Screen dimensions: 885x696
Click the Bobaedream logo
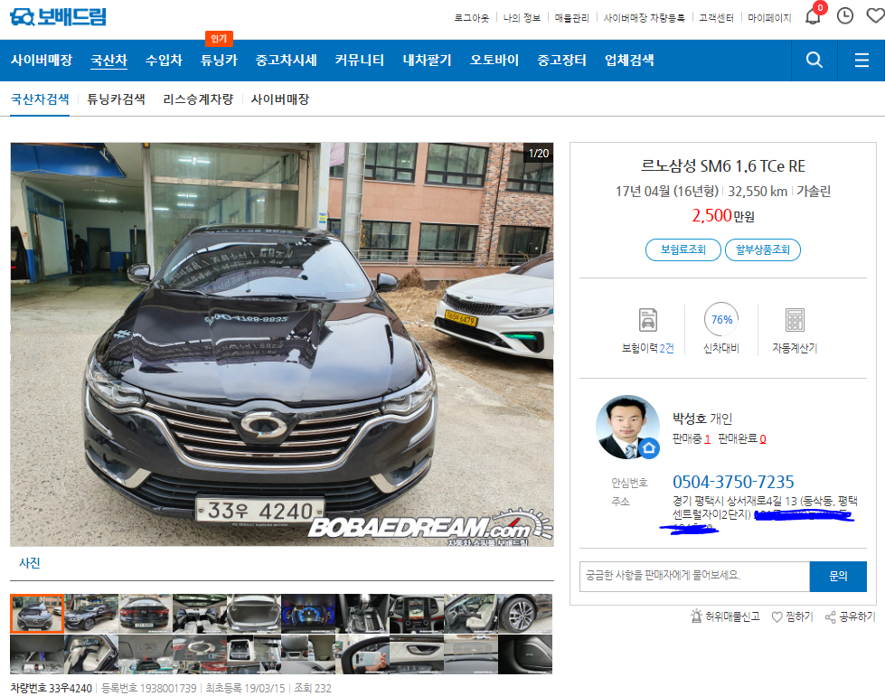(58, 17)
